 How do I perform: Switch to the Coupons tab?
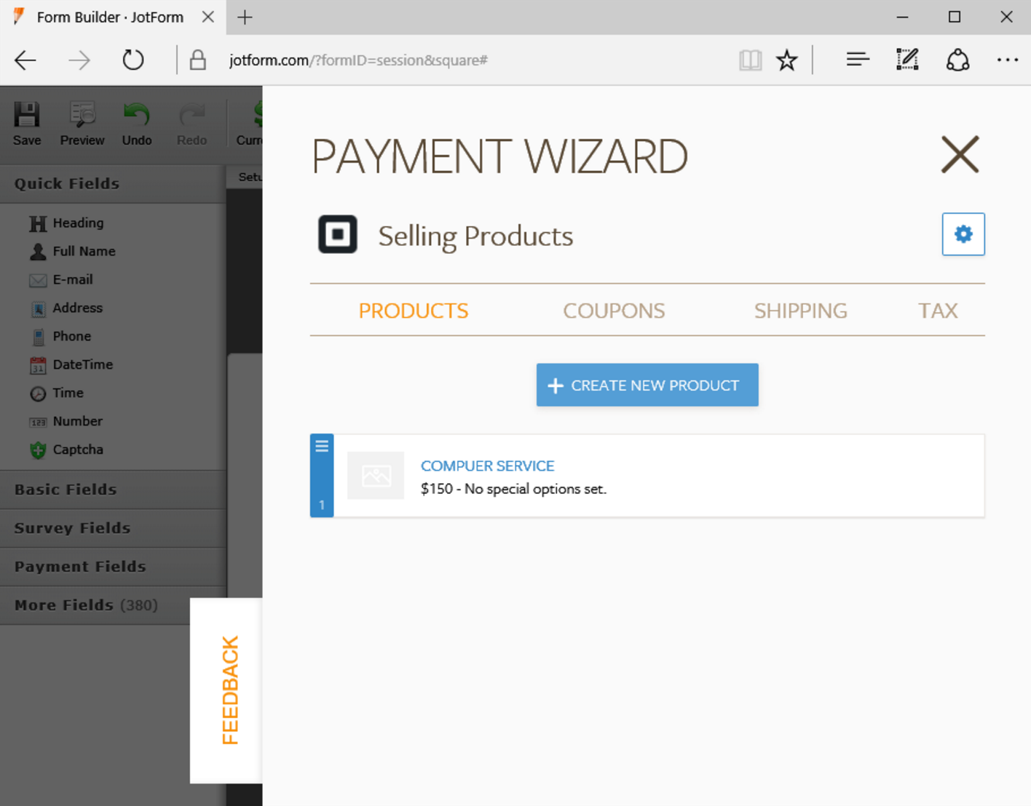coord(614,311)
